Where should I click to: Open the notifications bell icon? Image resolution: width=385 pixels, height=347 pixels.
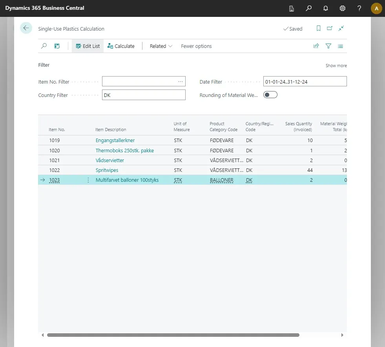click(326, 8)
